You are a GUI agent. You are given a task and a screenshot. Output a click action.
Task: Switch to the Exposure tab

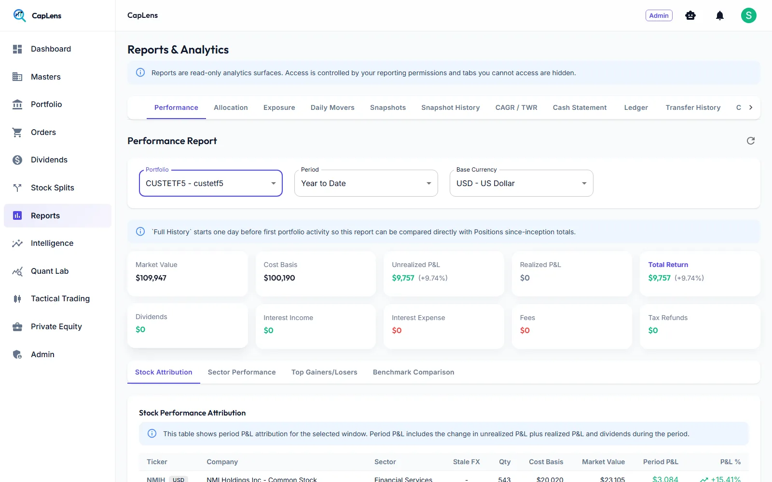click(x=279, y=107)
